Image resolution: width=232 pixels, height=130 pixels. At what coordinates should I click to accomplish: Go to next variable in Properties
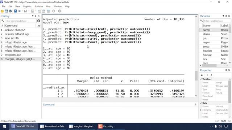pyautogui.click(x=211, y=75)
